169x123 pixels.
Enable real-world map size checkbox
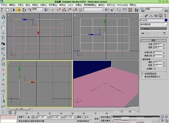coord(143,77)
